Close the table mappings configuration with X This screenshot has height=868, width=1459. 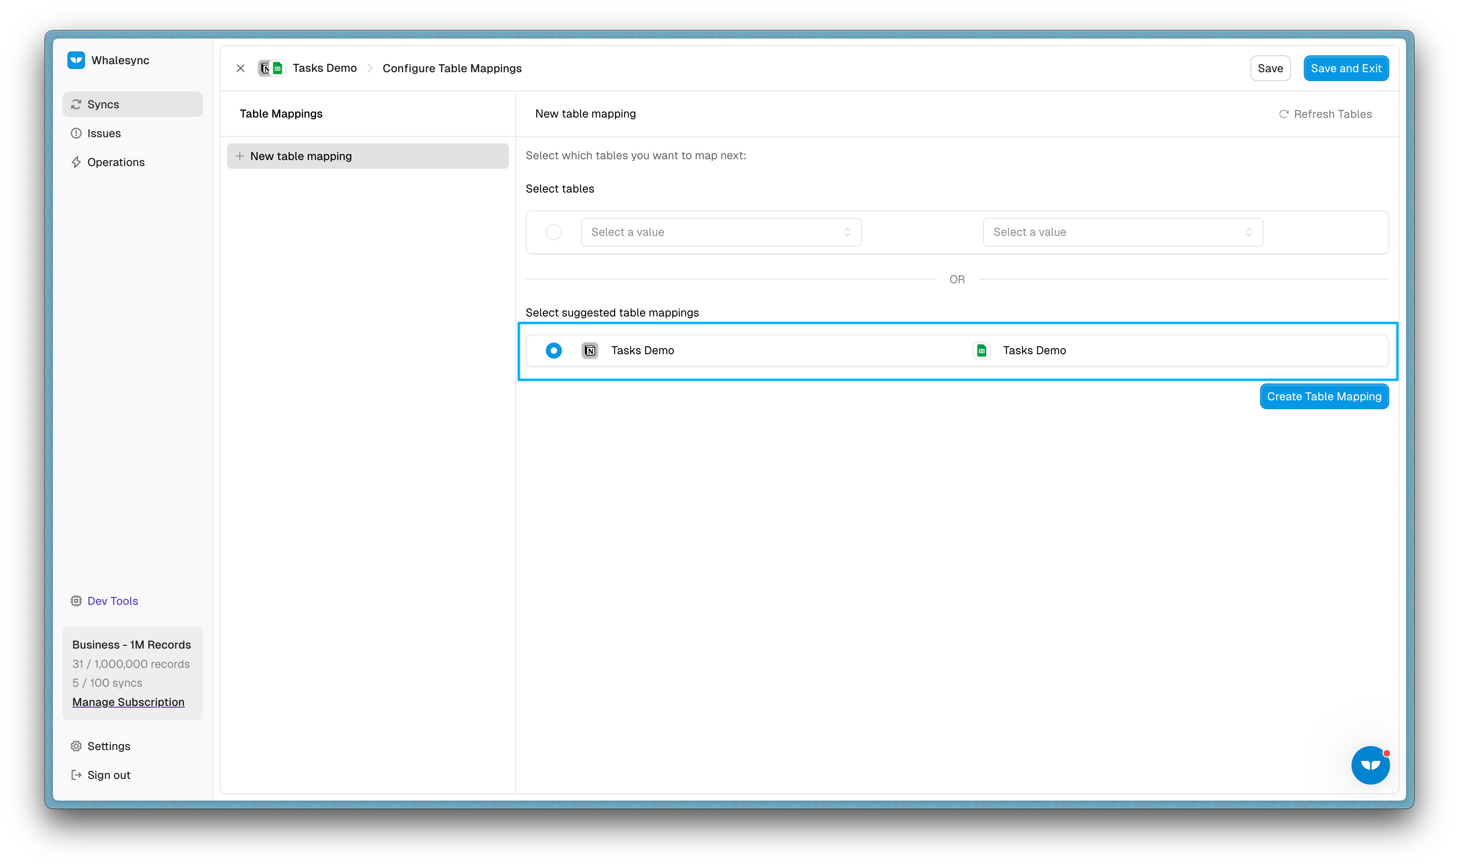coord(240,69)
